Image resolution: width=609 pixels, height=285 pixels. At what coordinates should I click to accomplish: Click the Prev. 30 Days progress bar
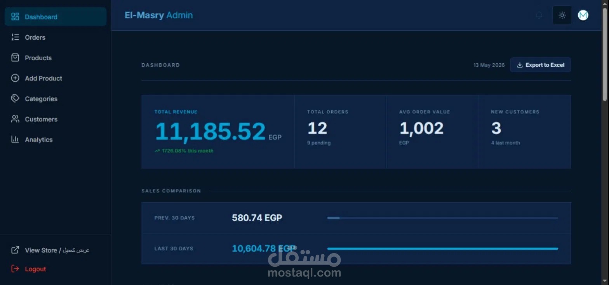pos(443,218)
